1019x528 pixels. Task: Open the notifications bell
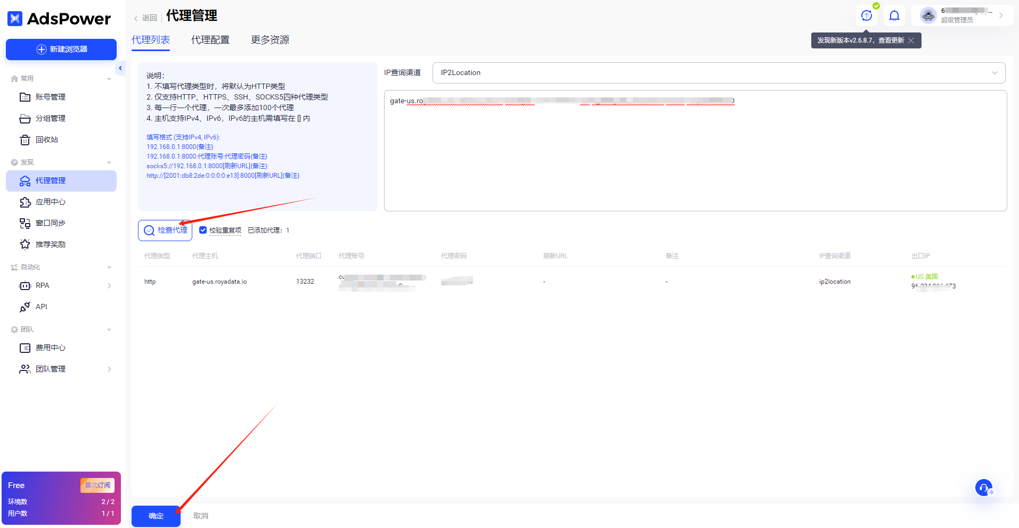click(x=894, y=15)
